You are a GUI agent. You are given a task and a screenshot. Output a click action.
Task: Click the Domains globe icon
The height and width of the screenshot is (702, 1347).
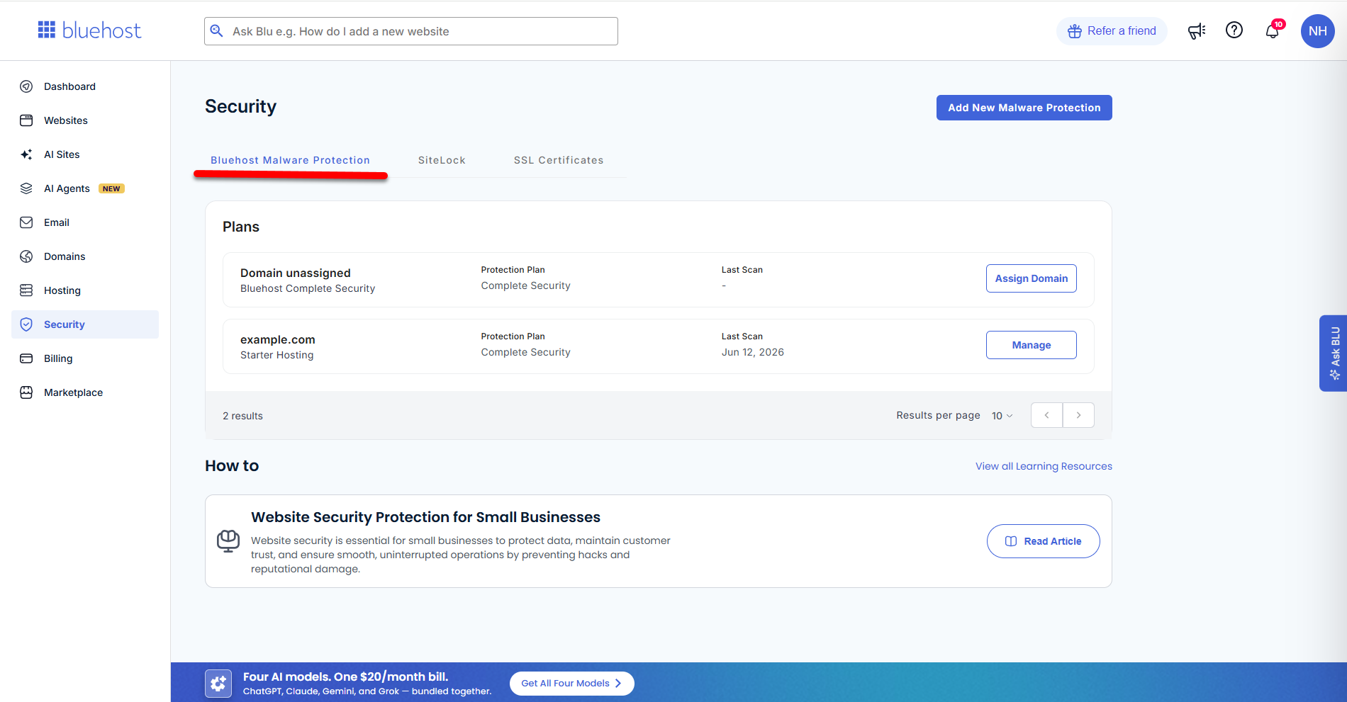[x=26, y=256]
